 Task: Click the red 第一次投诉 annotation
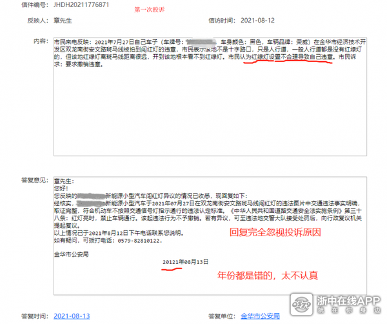pos(150,11)
